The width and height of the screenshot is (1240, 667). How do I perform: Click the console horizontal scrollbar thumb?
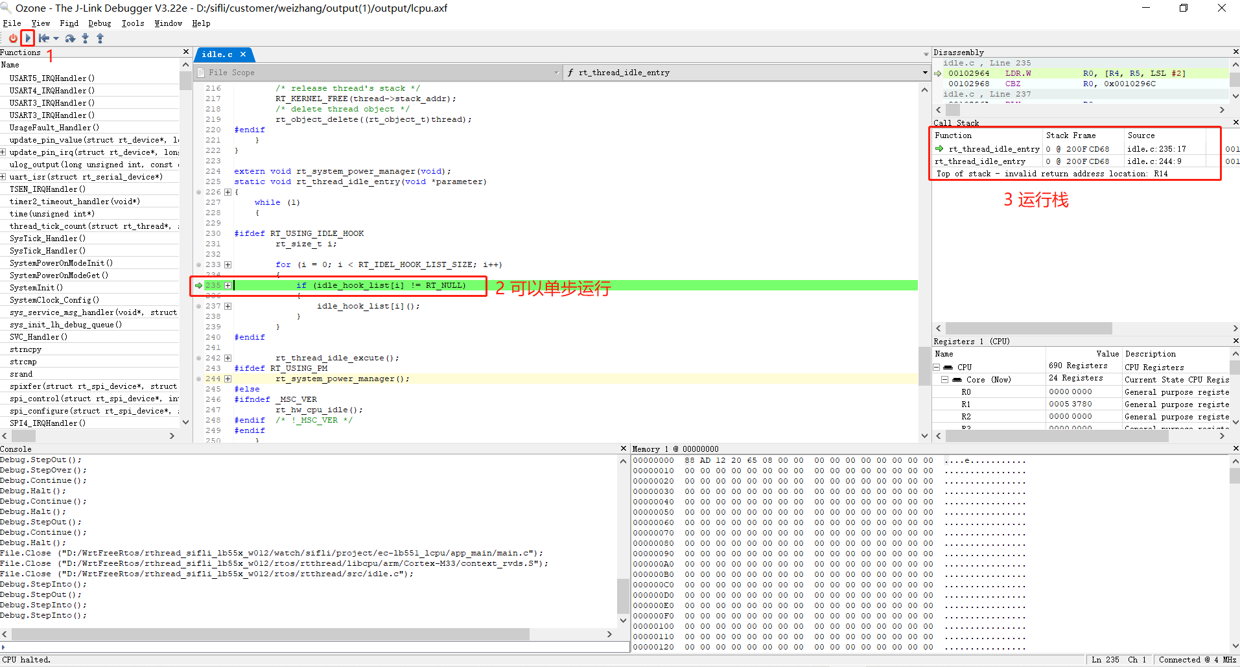point(270,634)
